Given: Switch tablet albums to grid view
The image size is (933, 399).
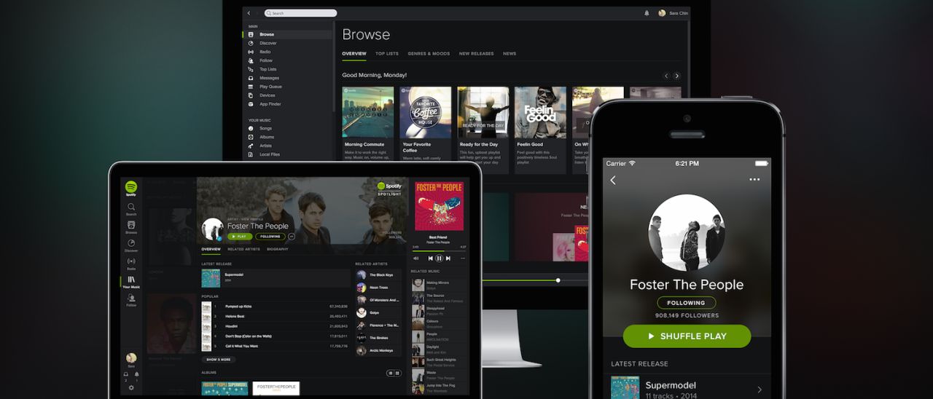Looking at the screenshot, I should pyautogui.click(x=397, y=373).
